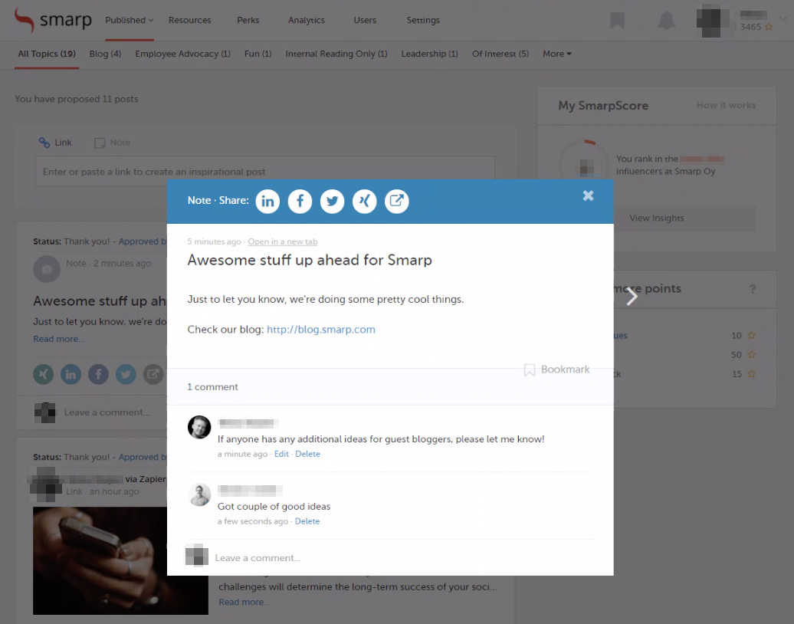Click help question mark in points panel
Screen dimensions: 794x624
753,289
